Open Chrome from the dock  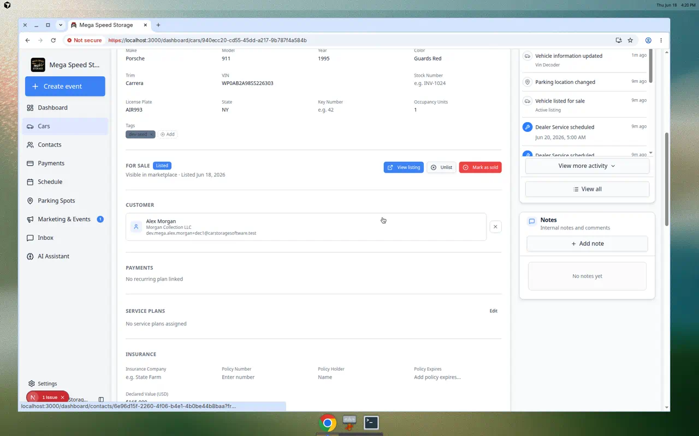pyautogui.click(x=328, y=423)
